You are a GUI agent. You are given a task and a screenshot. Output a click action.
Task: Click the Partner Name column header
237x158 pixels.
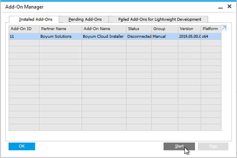61,29
